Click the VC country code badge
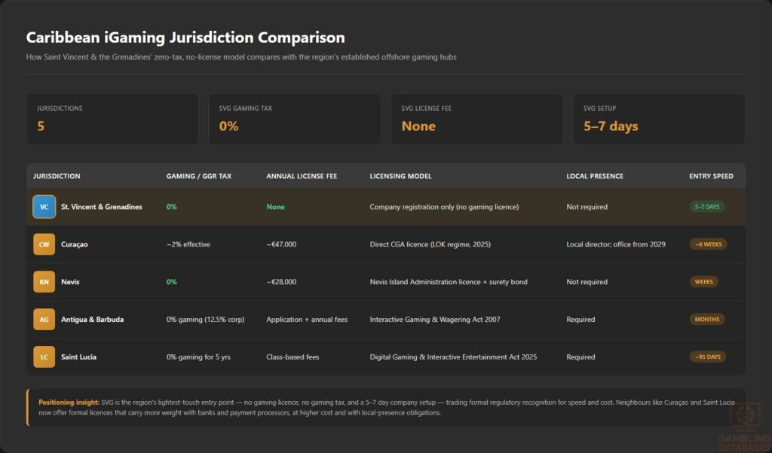 click(44, 207)
